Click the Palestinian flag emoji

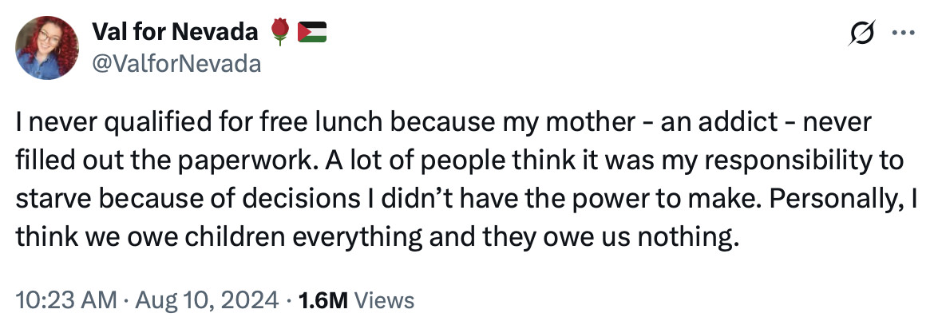[312, 32]
